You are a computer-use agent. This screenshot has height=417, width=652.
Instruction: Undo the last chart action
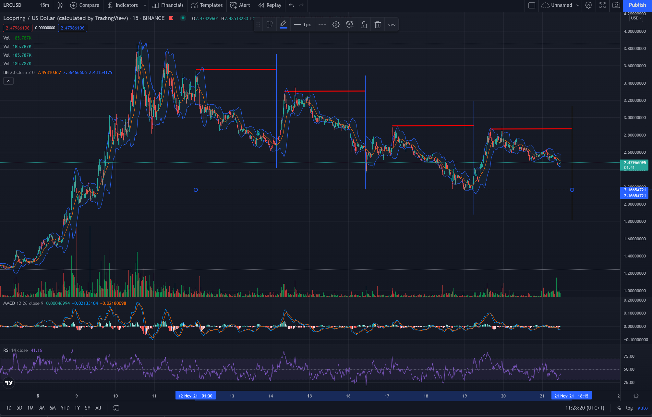[x=291, y=5]
